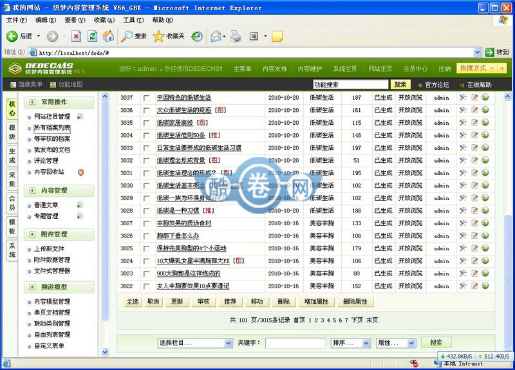Click the red shield icon beside 内容回收站

(80, 172)
